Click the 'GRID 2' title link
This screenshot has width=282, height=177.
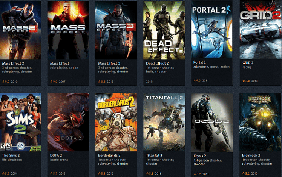coord(248,63)
